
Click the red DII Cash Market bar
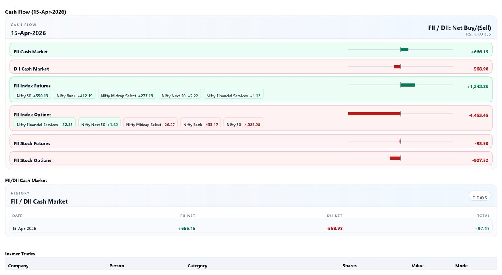[397, 66]
